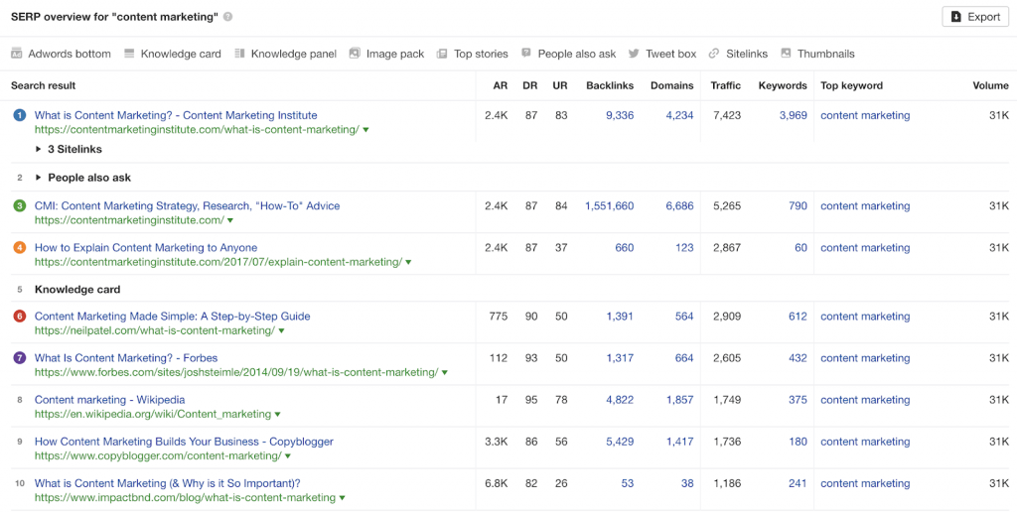1017x513 pixels.
Task: Click the 664 domains value
Action: tap(684, 357)
